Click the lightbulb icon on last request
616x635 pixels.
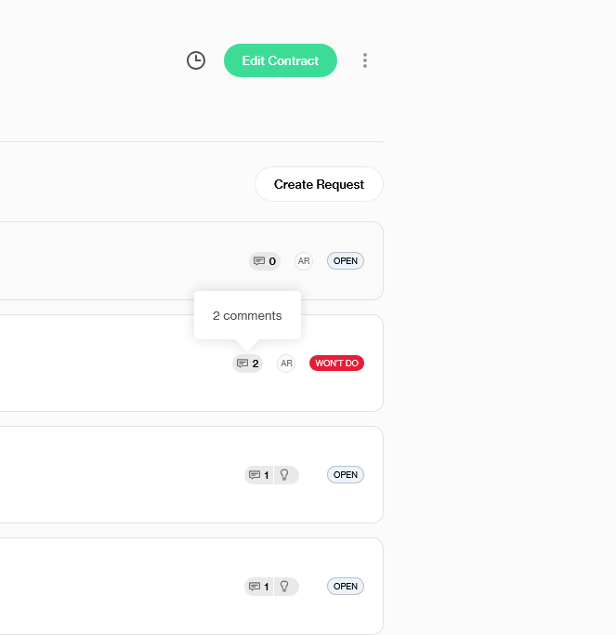(x=285, y=587)
